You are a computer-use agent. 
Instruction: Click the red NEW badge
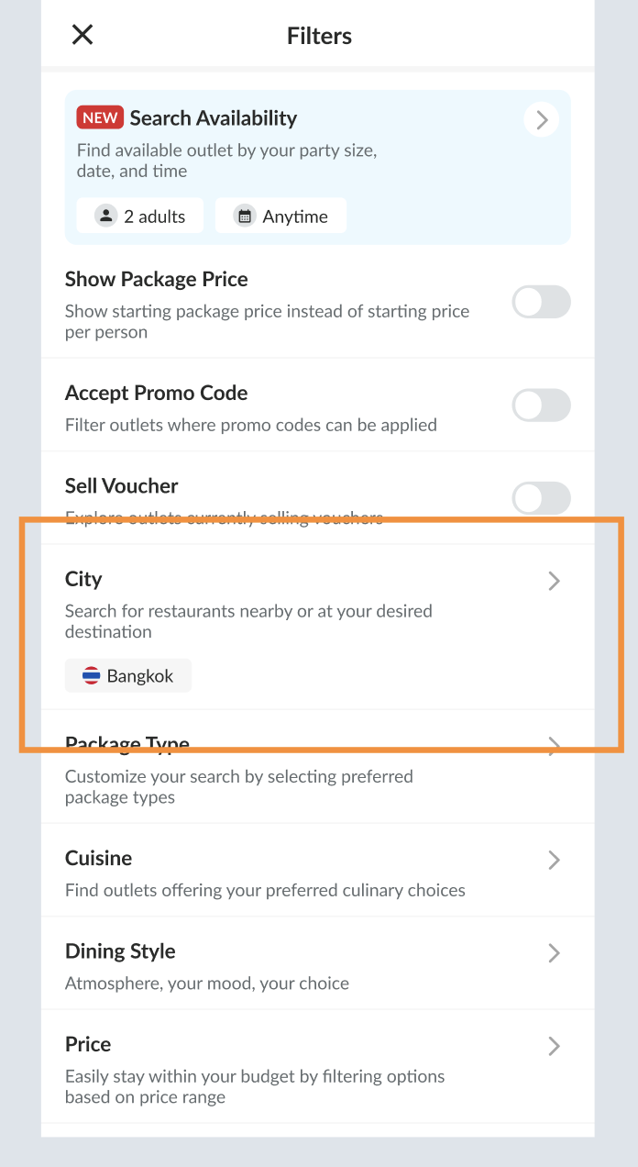100,117
